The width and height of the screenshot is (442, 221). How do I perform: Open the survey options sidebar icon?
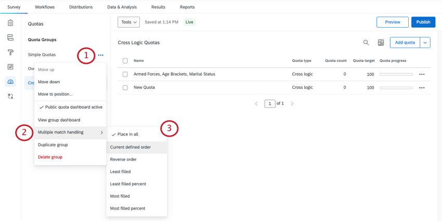click(x=10, y=67)
